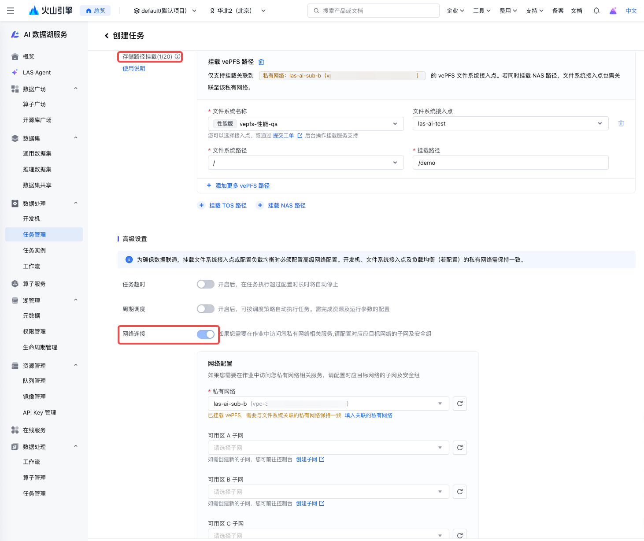Collapse the 数据集 sidebar section
This screenshot has height=541, width=644.
click(76, 138)
